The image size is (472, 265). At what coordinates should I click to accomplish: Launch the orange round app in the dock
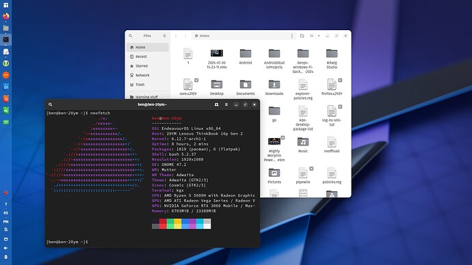click(5, 75)
